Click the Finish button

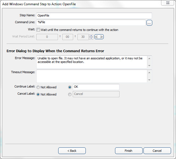tap(129, 151)
